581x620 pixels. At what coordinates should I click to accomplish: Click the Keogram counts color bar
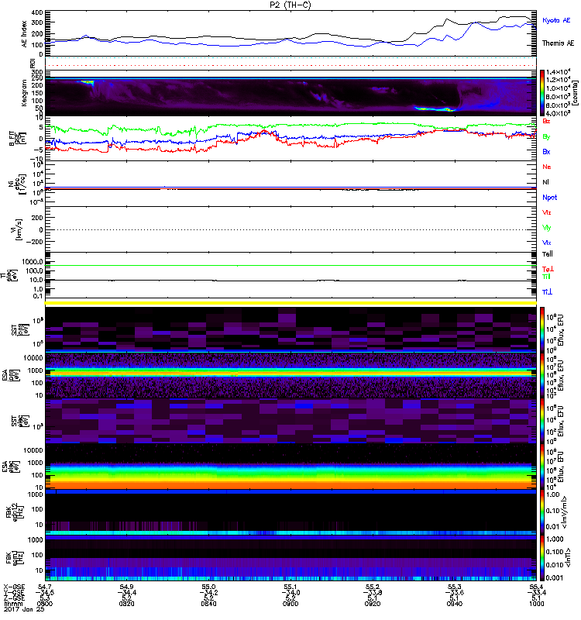point(542,93)
